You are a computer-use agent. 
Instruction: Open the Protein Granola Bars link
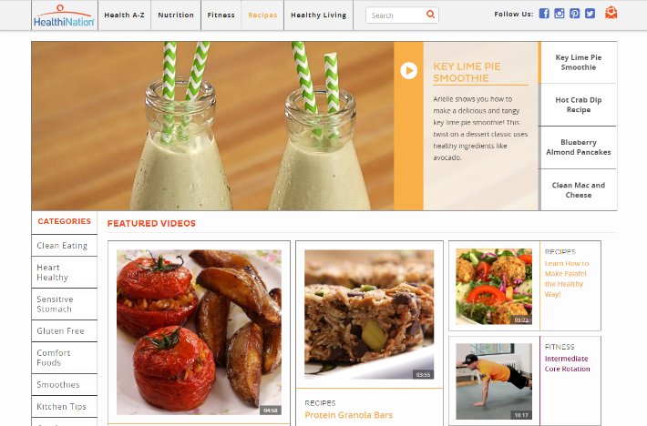tap(349, 415)
